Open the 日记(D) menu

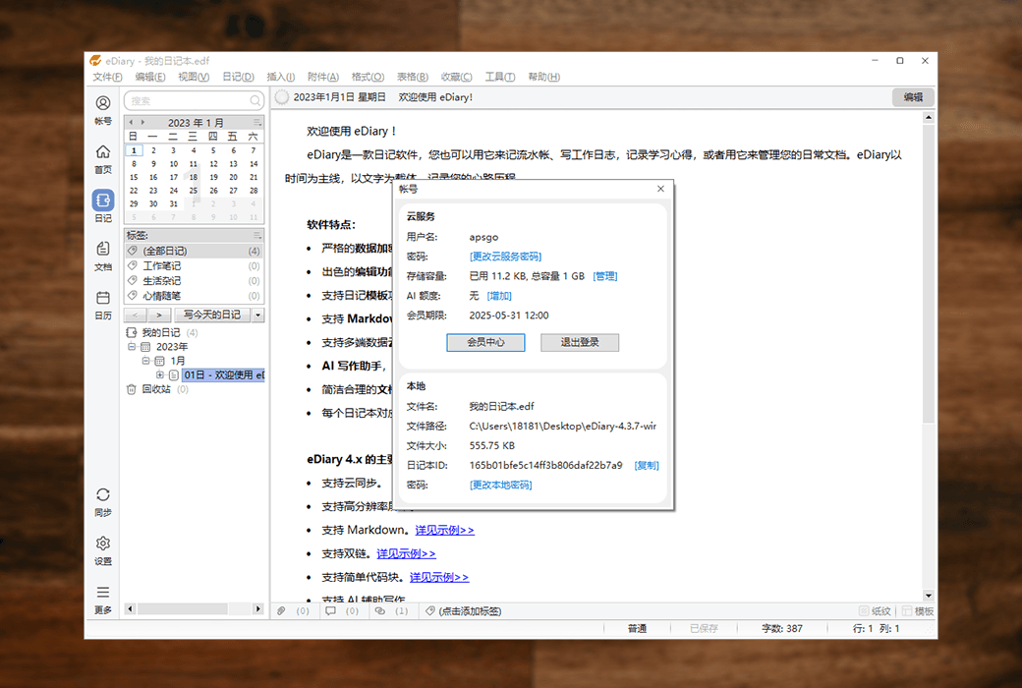coord(238,77)
